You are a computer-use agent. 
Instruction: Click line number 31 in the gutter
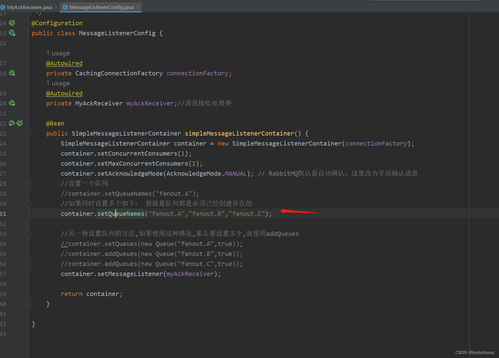click(x=3, y=214)
